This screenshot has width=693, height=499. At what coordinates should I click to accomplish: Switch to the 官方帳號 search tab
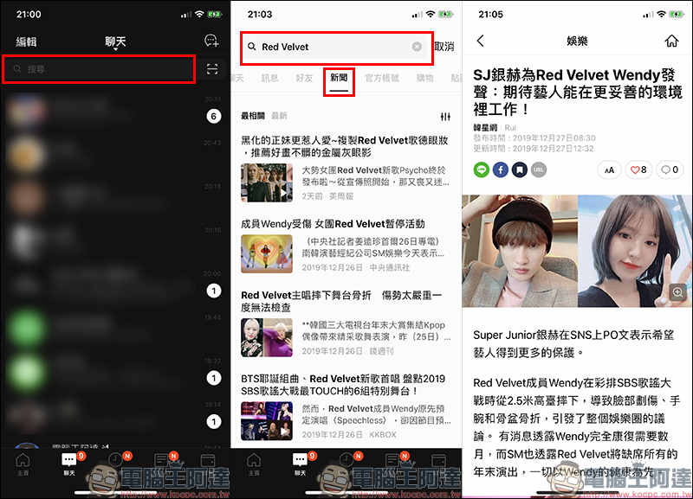click(382, 78)
